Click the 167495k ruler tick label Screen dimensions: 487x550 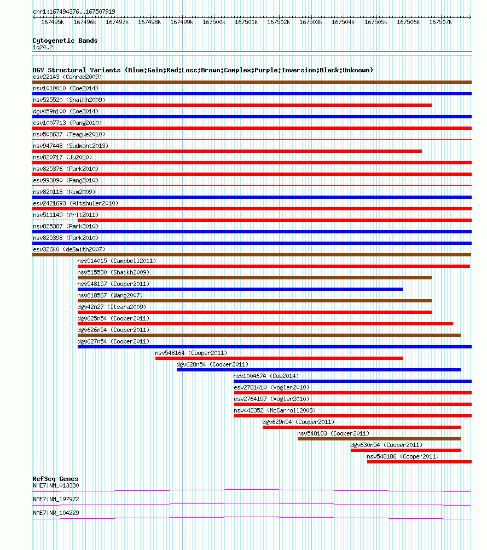[53, 22]
